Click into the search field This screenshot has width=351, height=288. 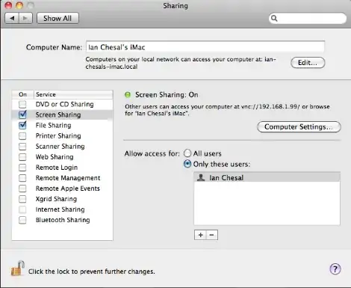[x=308, y=18]
